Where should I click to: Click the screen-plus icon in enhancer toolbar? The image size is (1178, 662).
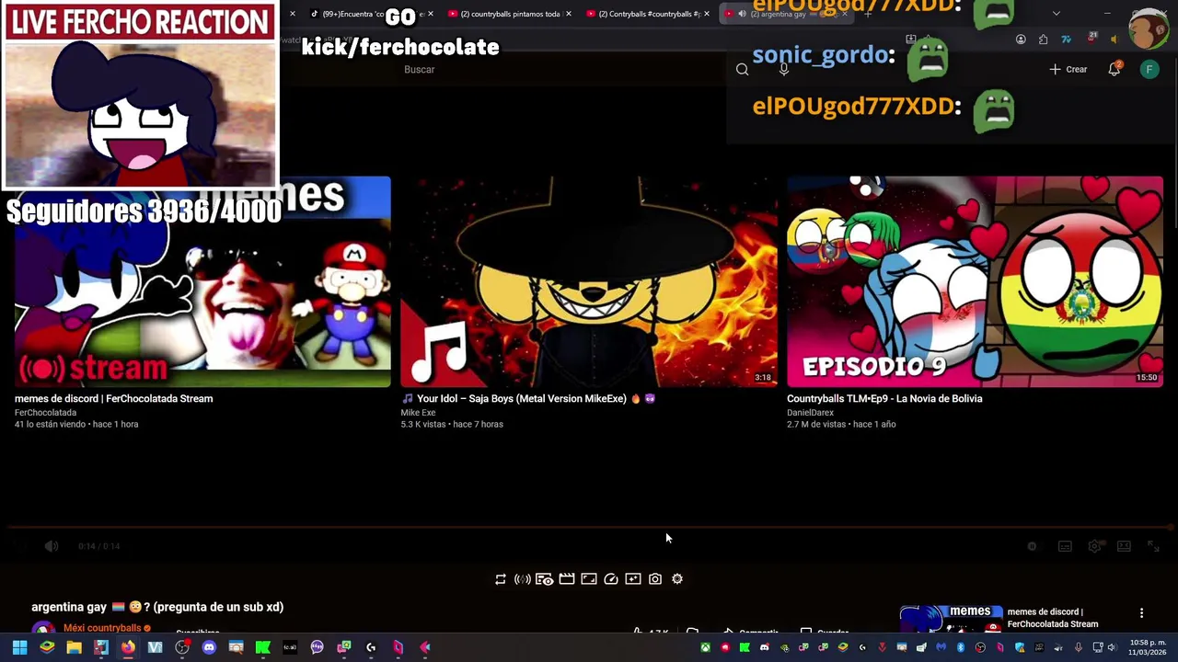pos(633,579)
